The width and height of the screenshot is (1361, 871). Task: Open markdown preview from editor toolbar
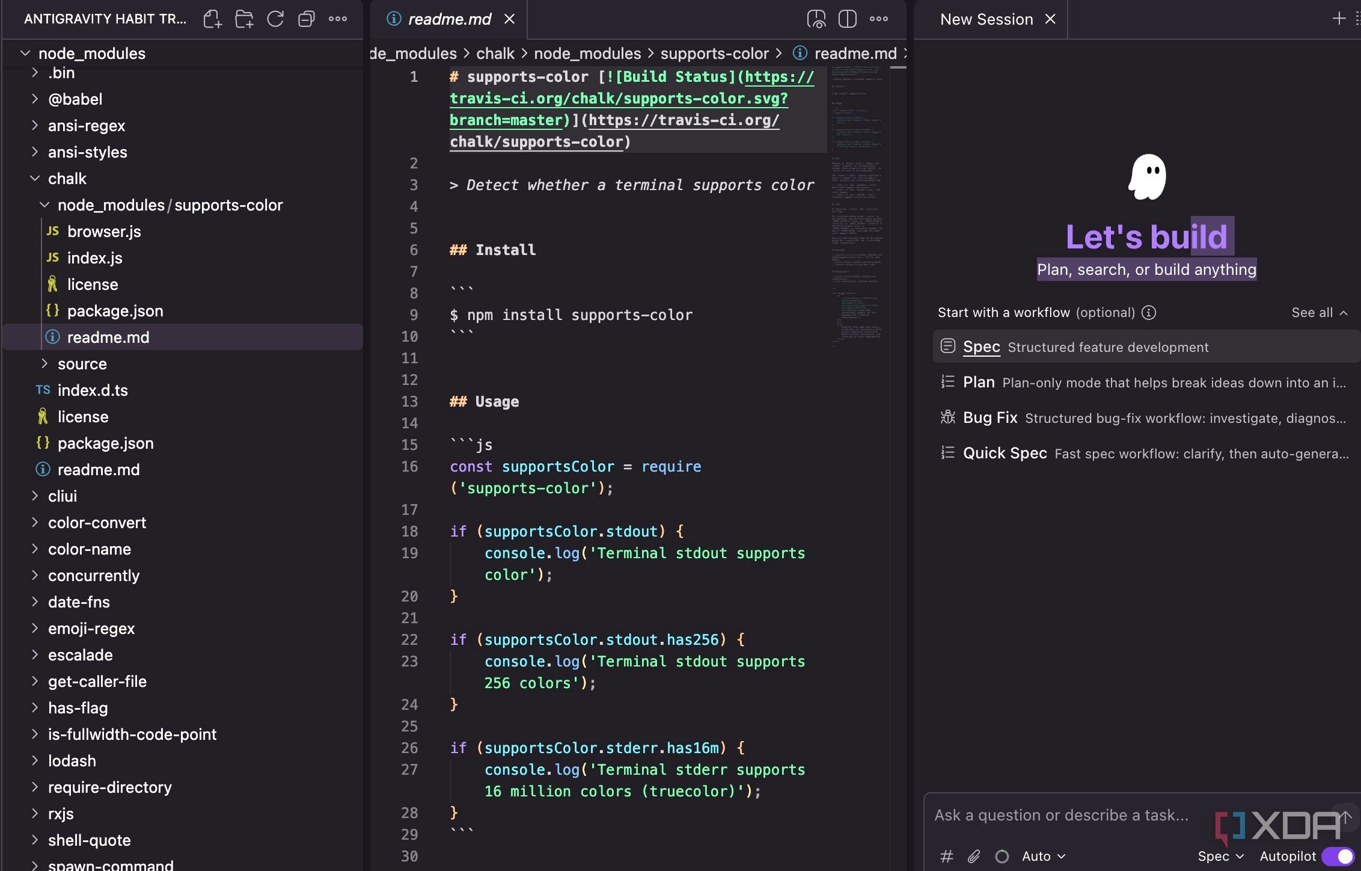[x=816, y=19]
